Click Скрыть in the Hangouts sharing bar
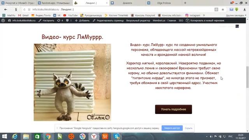Screen dimensions: 249x140 (x=188, y=128)
